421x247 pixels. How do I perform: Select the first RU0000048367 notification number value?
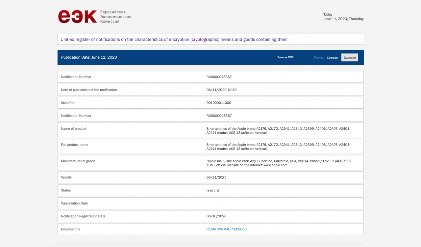coord(219,77)
